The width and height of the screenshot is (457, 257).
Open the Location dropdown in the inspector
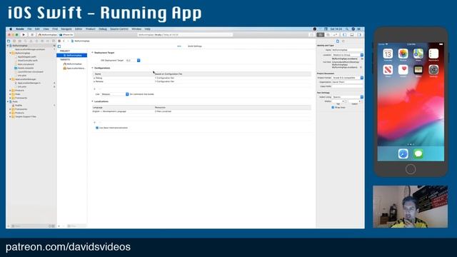pos(348,55)
